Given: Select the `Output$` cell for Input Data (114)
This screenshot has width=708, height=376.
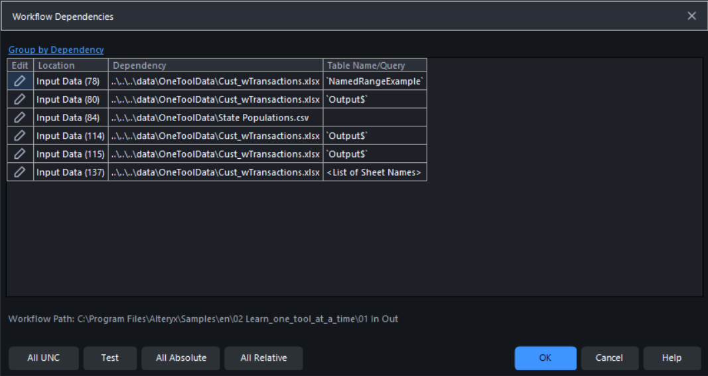Looking at the screenshot, I should click(x=375, y=136).
